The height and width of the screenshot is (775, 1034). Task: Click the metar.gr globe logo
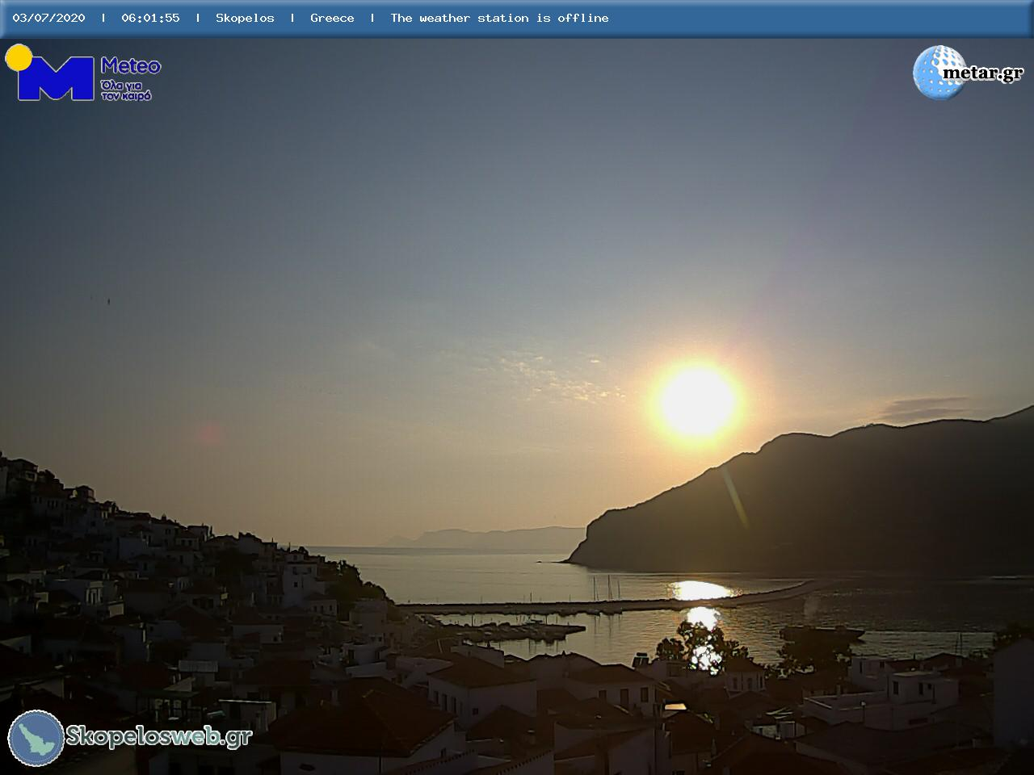tap(939, 73)
